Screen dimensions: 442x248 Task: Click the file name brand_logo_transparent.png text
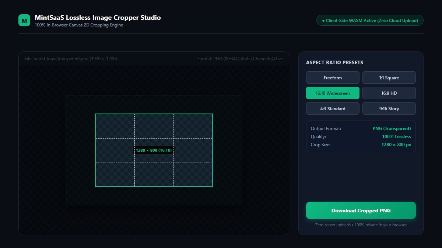pyautogui.click(x=71, y=59)
